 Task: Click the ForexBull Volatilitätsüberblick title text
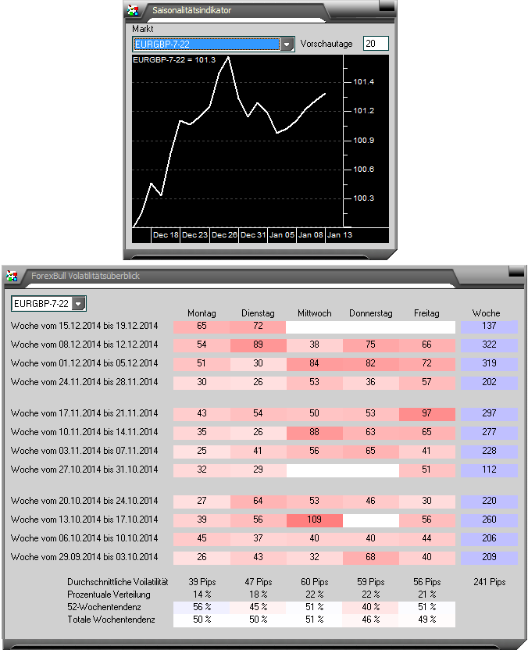tap(85, 276)
